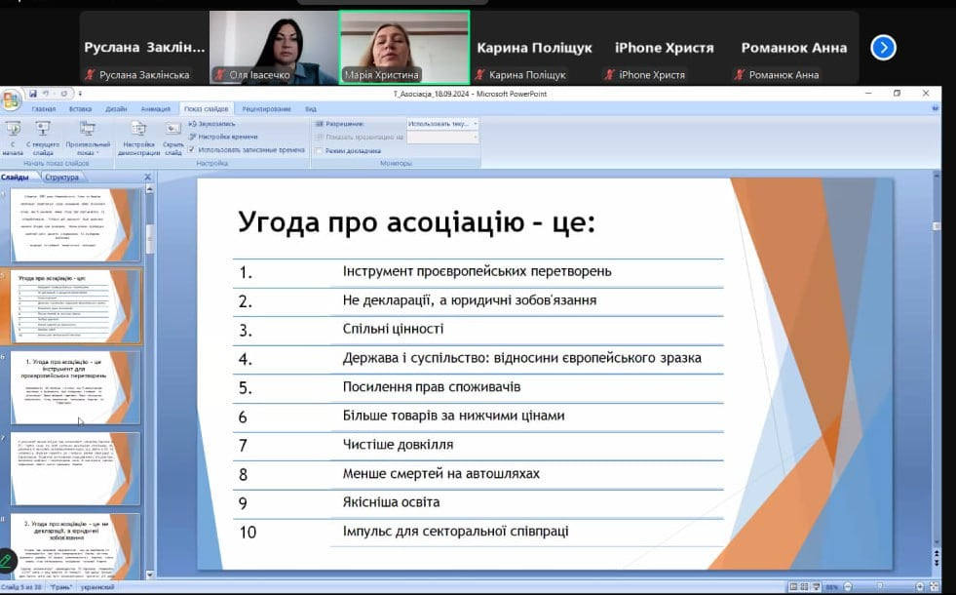Open the Дизайн ribbon tab

click(116, 109)
